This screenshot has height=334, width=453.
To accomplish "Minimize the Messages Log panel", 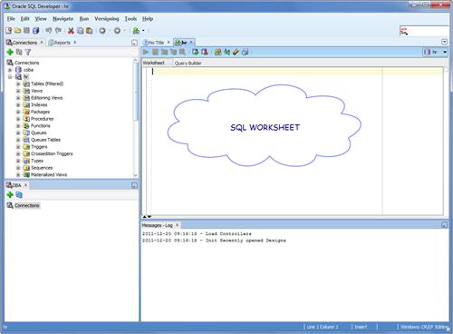I will 444,225.
